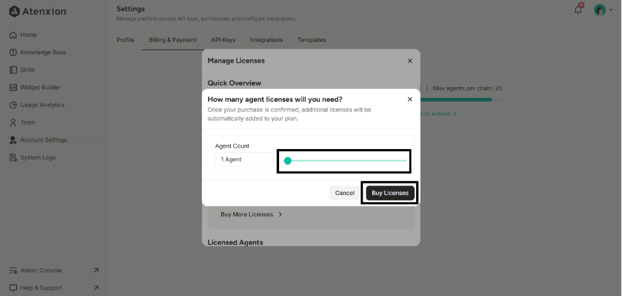Open notifications bell icon

[x=578, y=10]
